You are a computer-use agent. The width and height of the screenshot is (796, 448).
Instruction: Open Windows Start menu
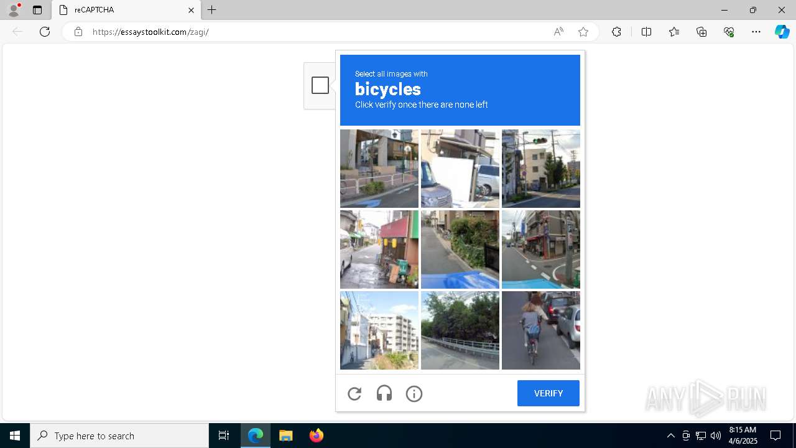pyautogui.click(x=15, y=436)
